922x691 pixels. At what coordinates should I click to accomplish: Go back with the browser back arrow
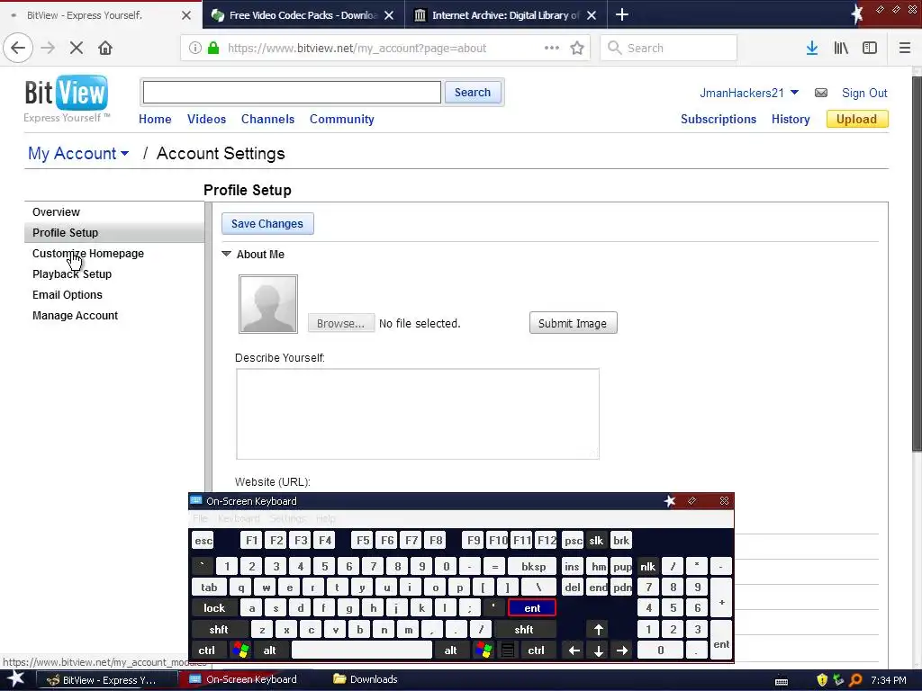pyautogui.click(x=18, y=48)
